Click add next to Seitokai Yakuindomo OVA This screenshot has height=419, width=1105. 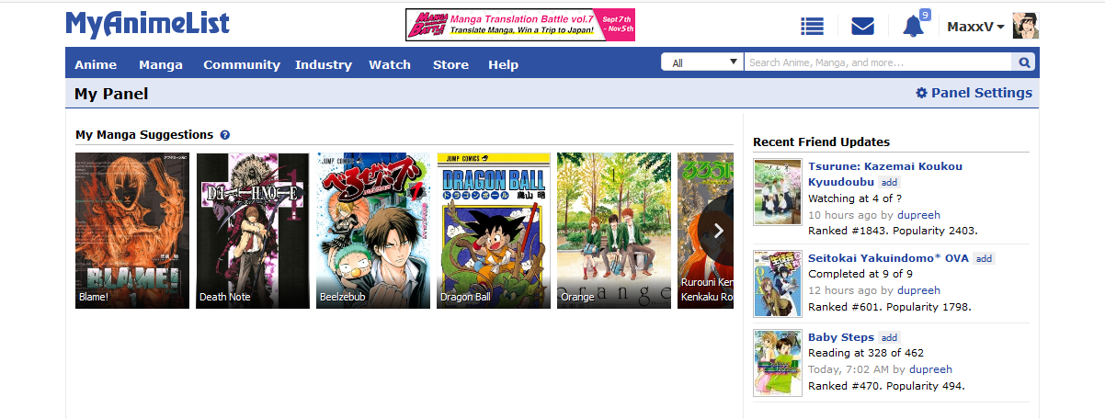click(984, 259)
